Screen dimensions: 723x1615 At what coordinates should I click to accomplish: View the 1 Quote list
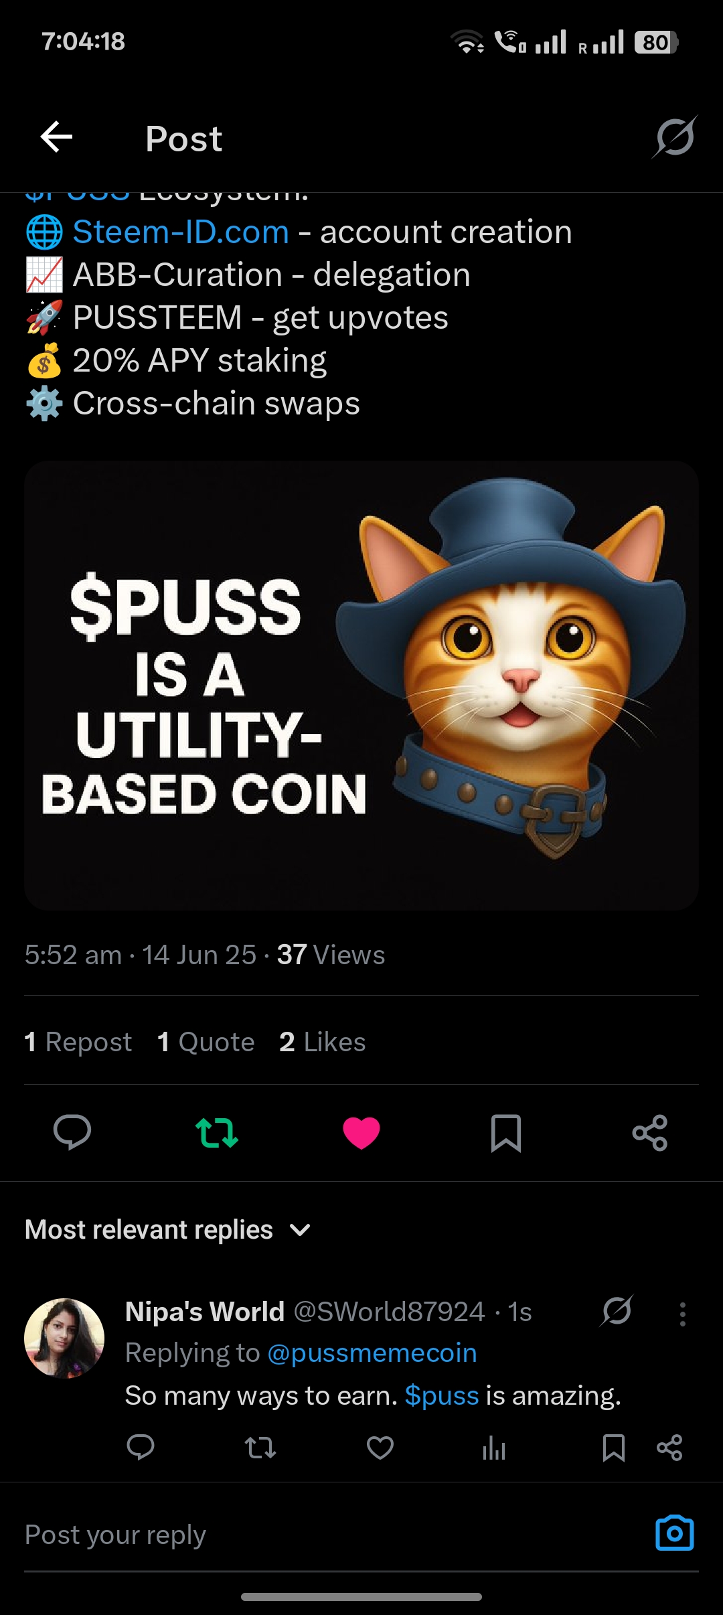tap(206, 1042)
